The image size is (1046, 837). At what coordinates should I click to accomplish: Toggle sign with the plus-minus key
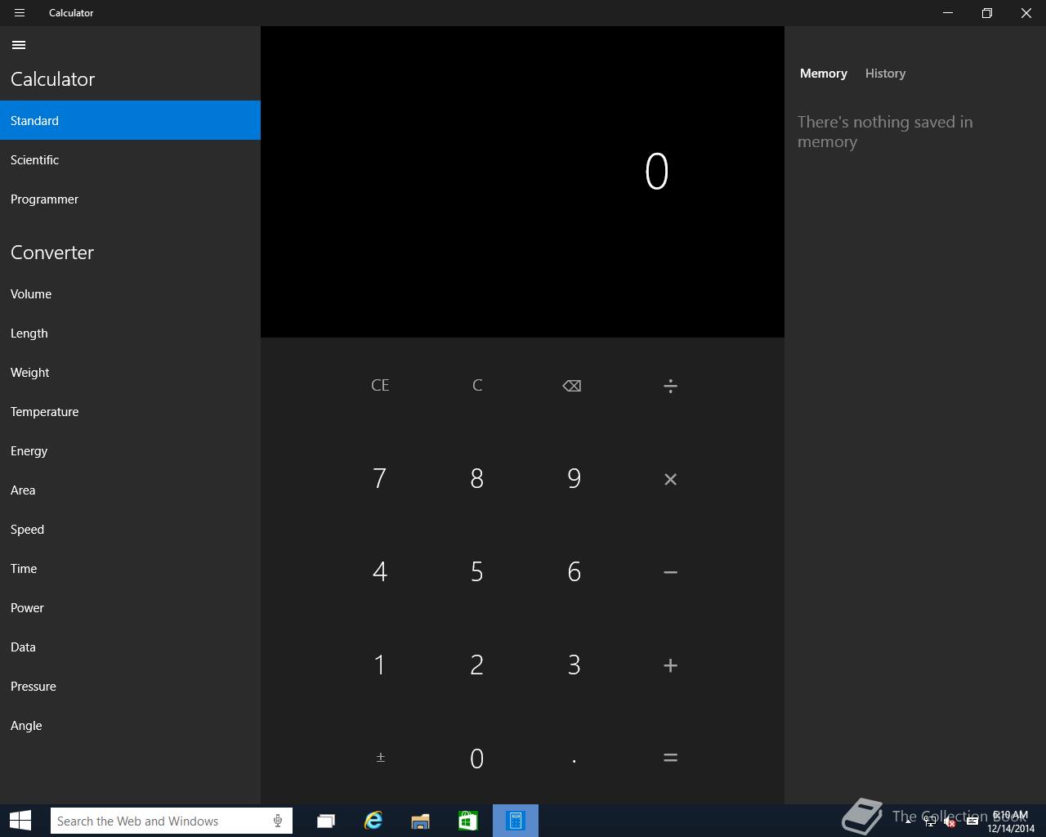380,758
